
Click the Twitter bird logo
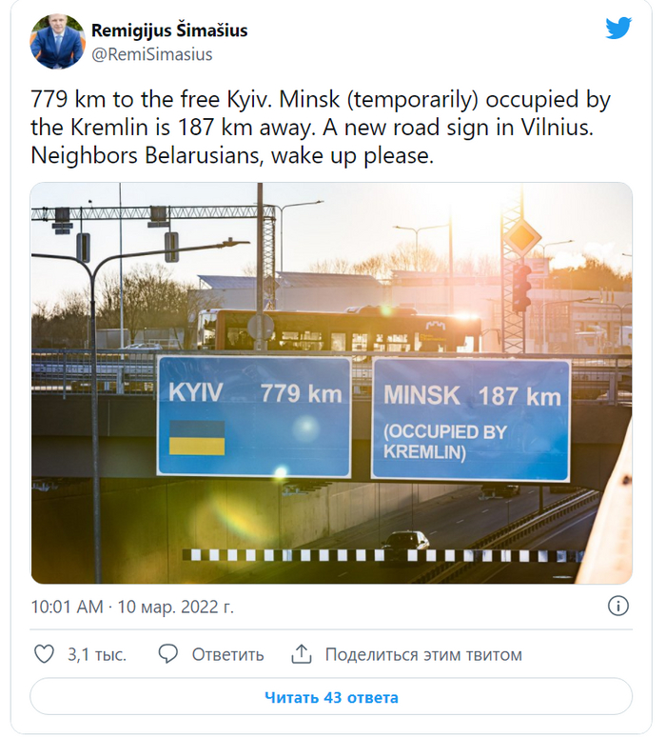click(618, 29)
